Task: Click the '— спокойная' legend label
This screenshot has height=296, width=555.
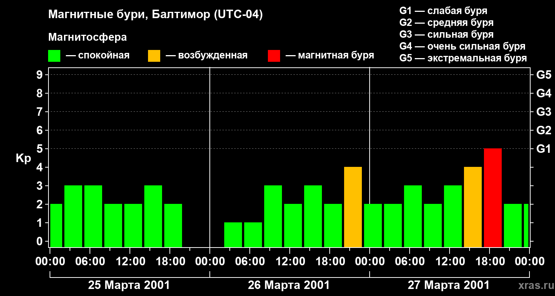Action: coord(98,55)
